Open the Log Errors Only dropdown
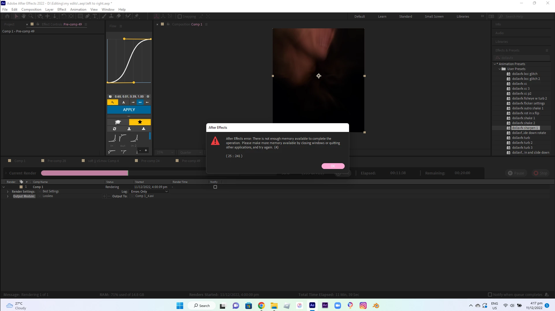The image size is (555, 311). 149,192
